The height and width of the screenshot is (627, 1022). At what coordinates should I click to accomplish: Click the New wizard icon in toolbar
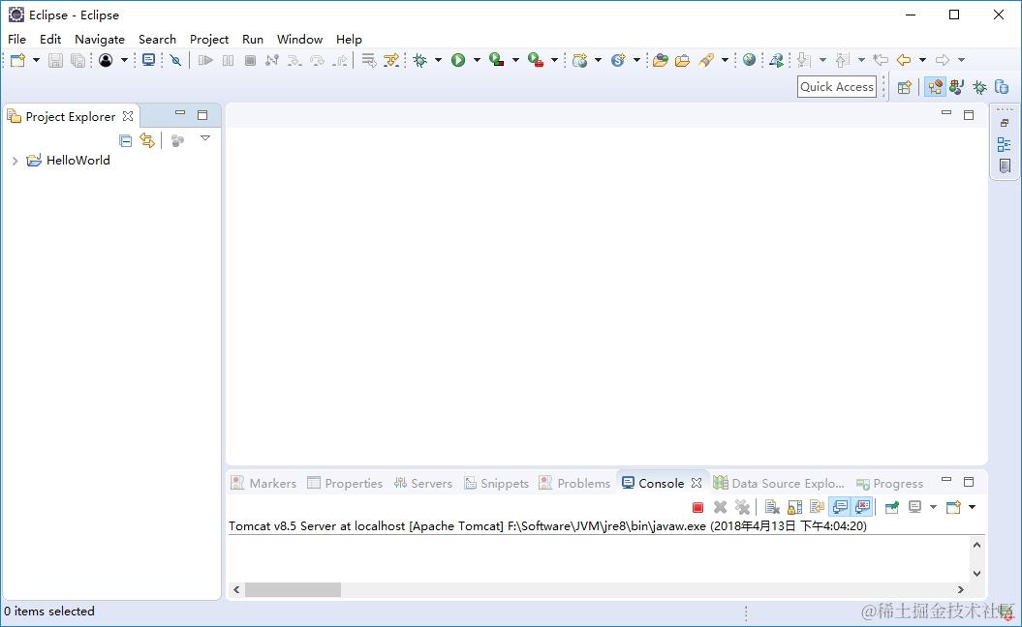pos(17,61)
